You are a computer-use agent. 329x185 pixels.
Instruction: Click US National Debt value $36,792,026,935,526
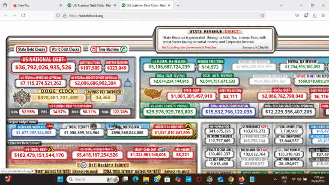tap(43, 67)
